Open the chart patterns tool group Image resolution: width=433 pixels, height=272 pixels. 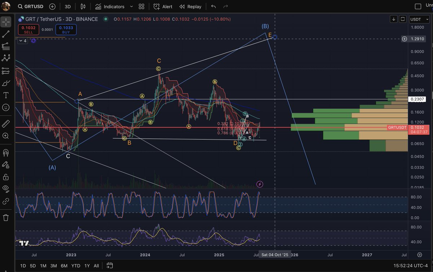coord(6,58)
